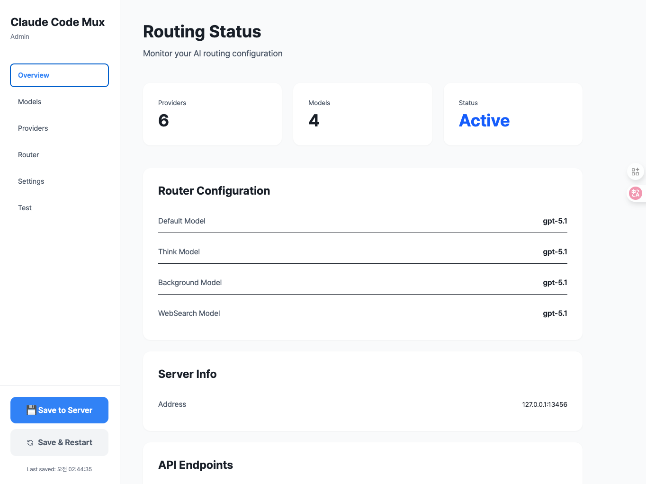Click the last saved timestamp text
The image size is (646, 484).
59,469
